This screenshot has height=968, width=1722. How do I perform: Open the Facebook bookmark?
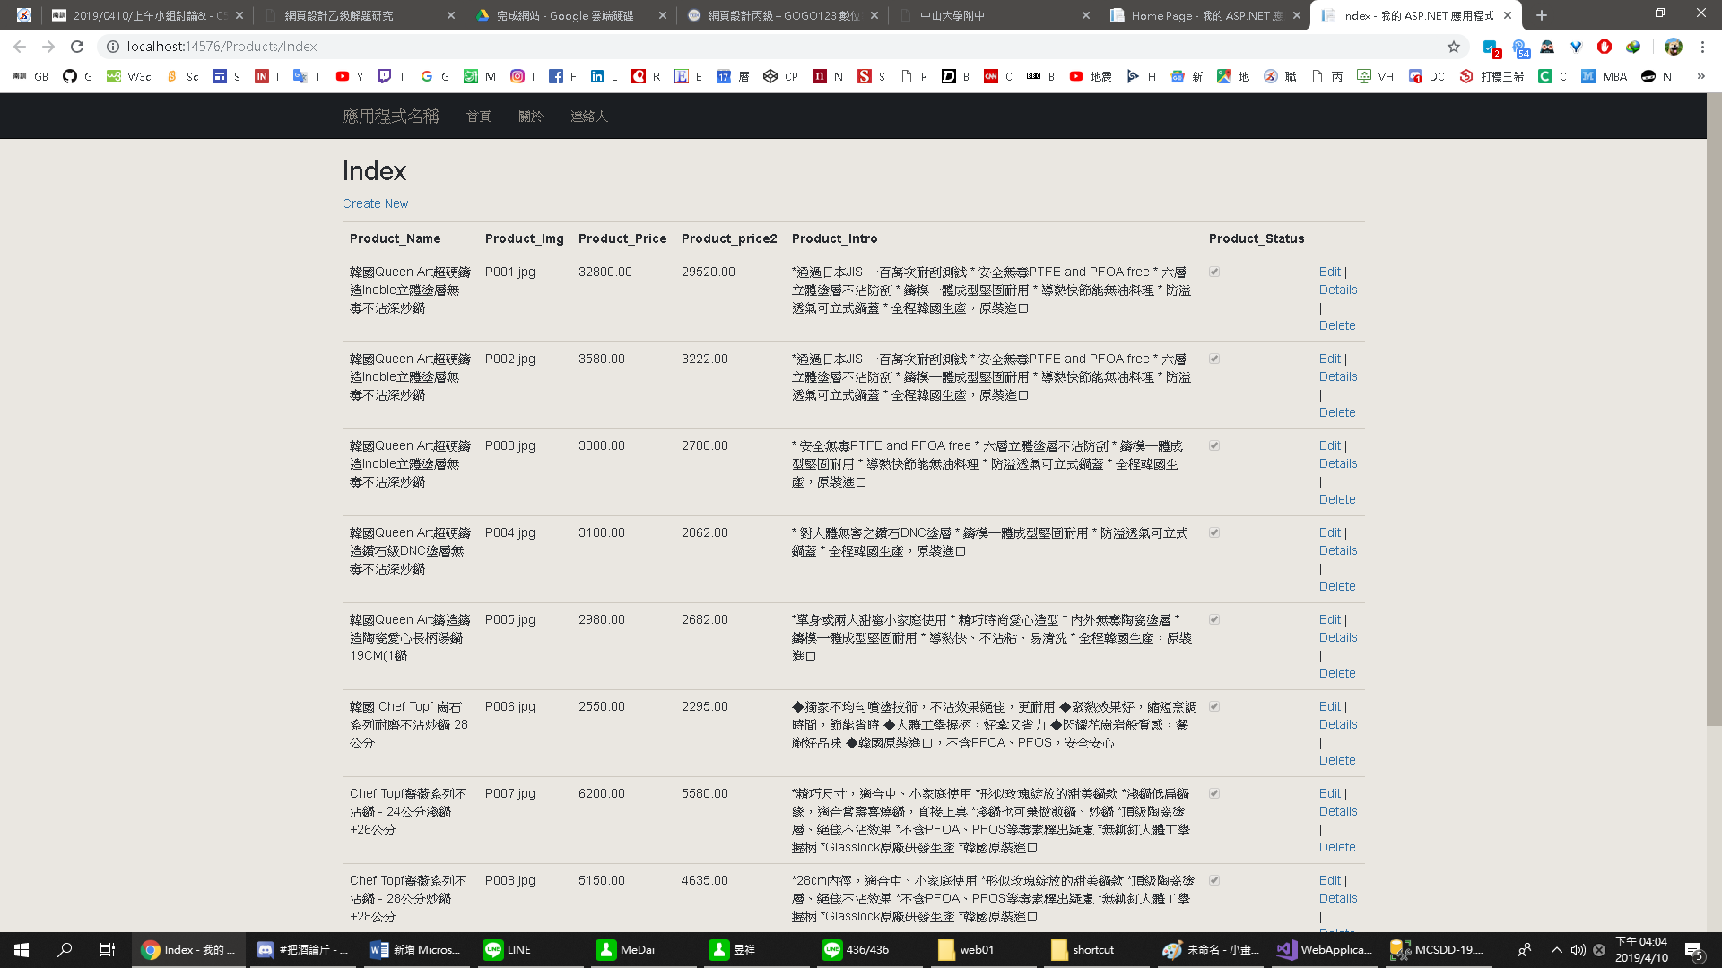coord(563,76)
